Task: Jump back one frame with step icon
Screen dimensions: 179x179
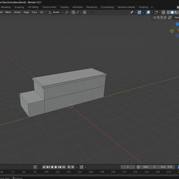Action: [x=69, y=167]
